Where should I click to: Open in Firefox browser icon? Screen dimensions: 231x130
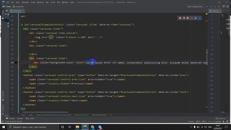coord(184,18)
